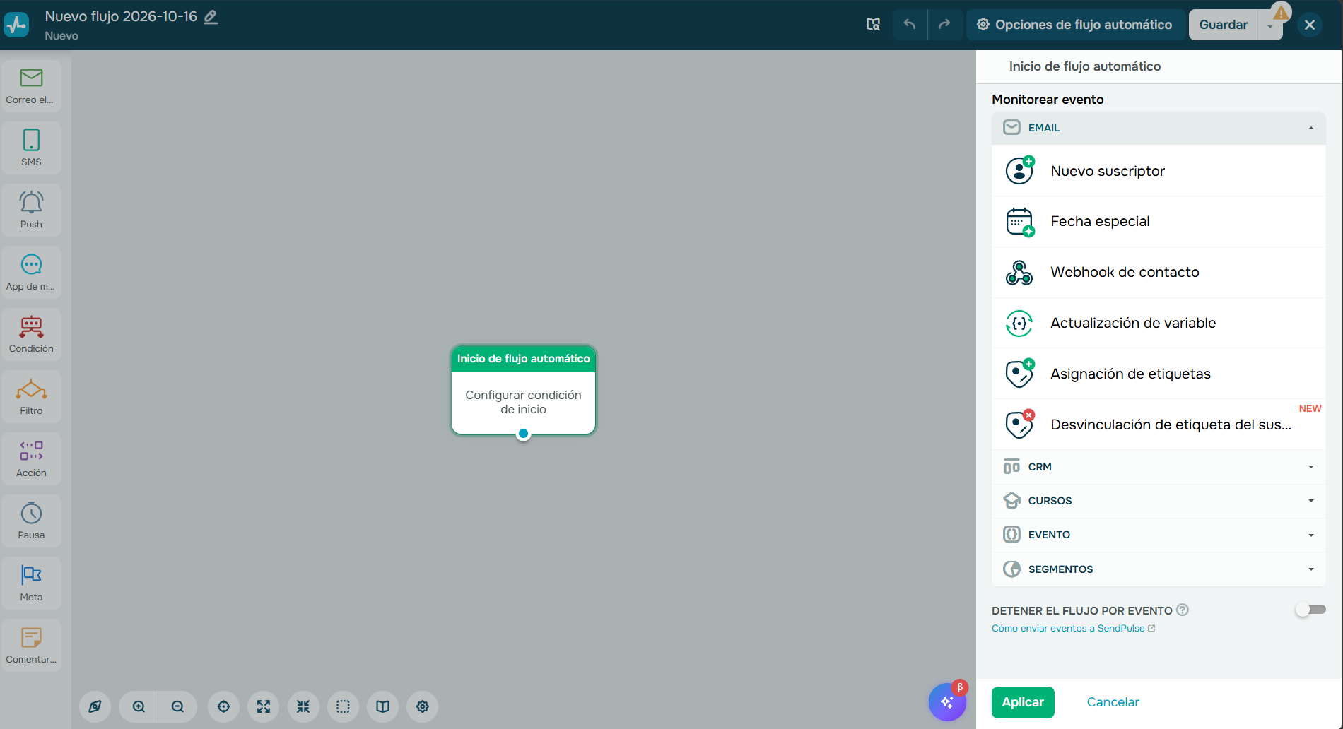Click the zoom in magnifier icon

[139, 706]
